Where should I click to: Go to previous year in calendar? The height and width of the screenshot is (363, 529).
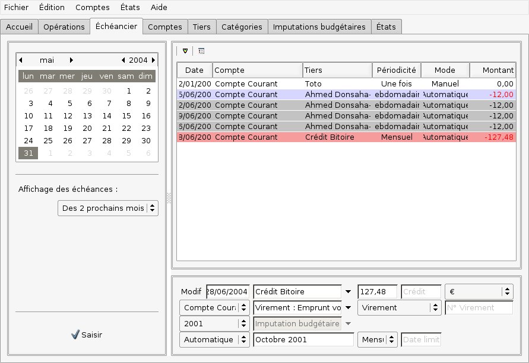pyautogui.click(x=123, y=60)
